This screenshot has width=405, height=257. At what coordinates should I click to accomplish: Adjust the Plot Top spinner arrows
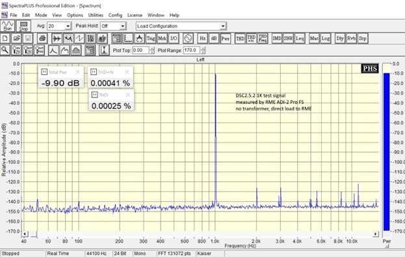[x=152, y=50]
